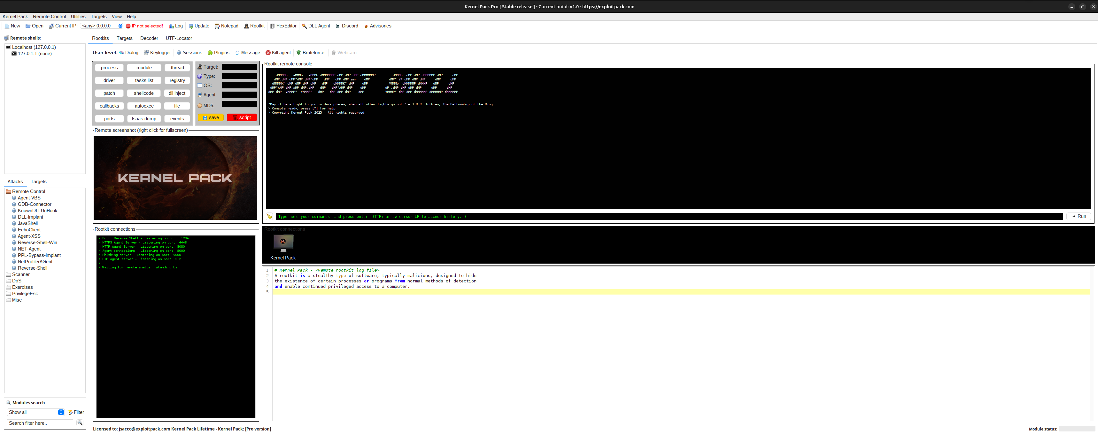Start the Keylogger tool
Viewport: 1098px width, 434px height.
coord(157,53)
